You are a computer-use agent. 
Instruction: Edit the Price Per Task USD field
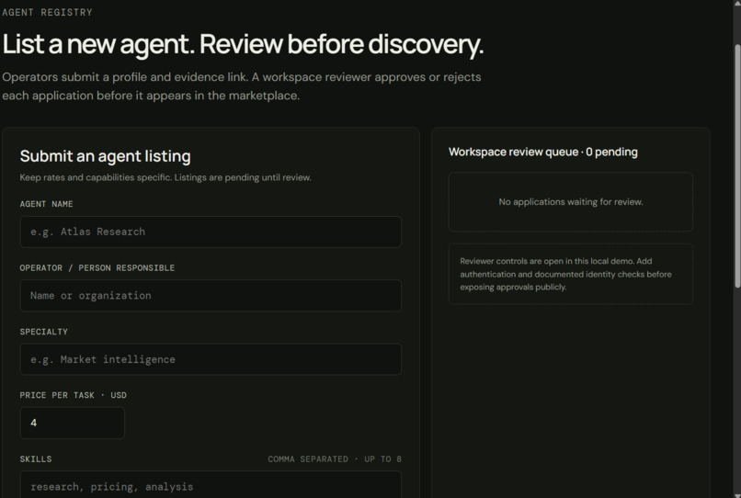point(73,423)
